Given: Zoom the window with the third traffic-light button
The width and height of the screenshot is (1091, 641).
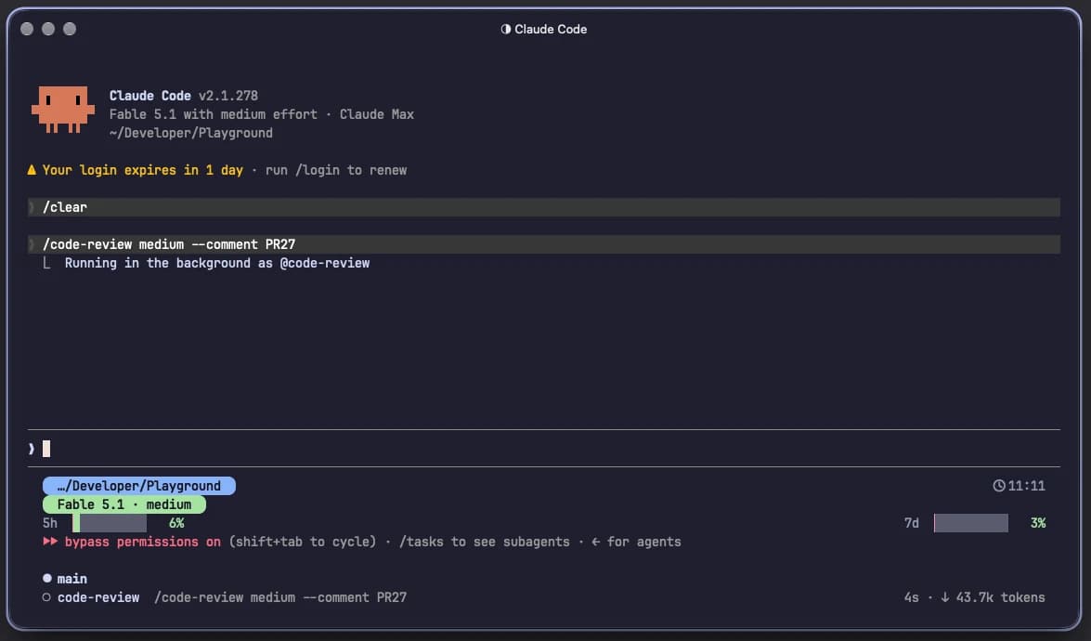Looking at the screenshot, I should [x=70, y=29].
